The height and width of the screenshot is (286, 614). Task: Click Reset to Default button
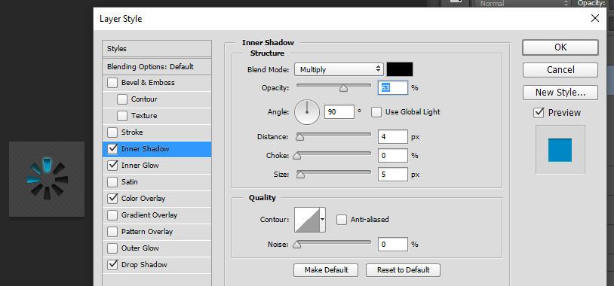pyautogui.click(x=404, y=270)
